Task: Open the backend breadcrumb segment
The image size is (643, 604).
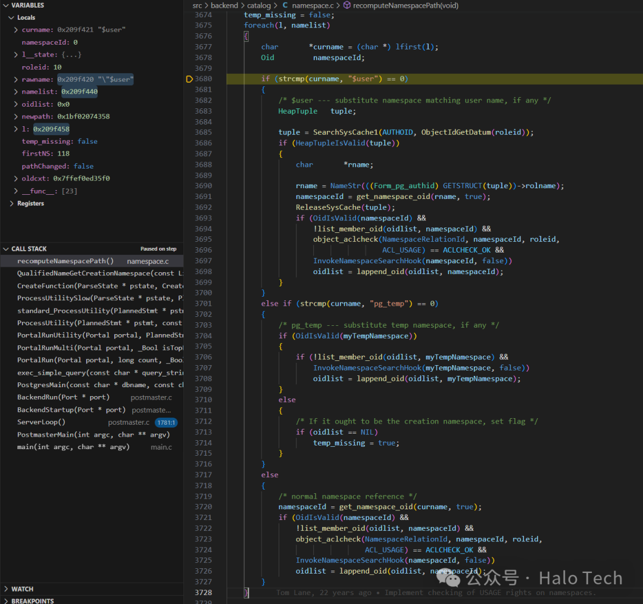Action: tap(224, 5)
